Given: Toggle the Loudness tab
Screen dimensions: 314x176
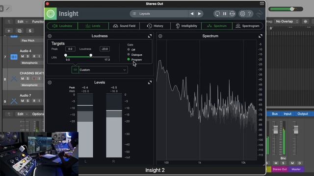Looking at the screenshot, I should (x=62, y=26).
